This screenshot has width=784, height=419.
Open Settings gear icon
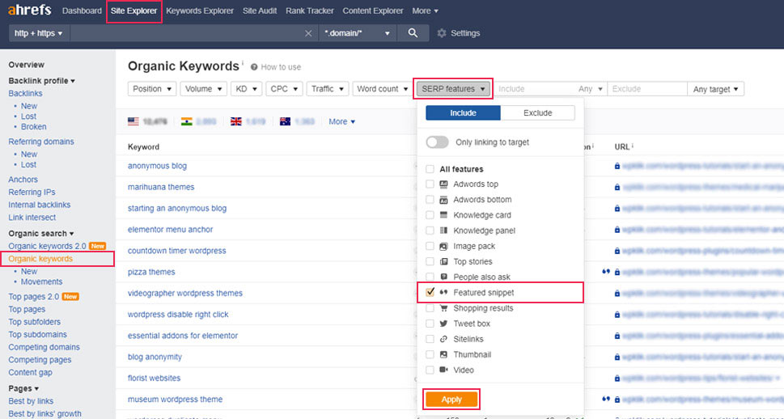click(442, 33)
